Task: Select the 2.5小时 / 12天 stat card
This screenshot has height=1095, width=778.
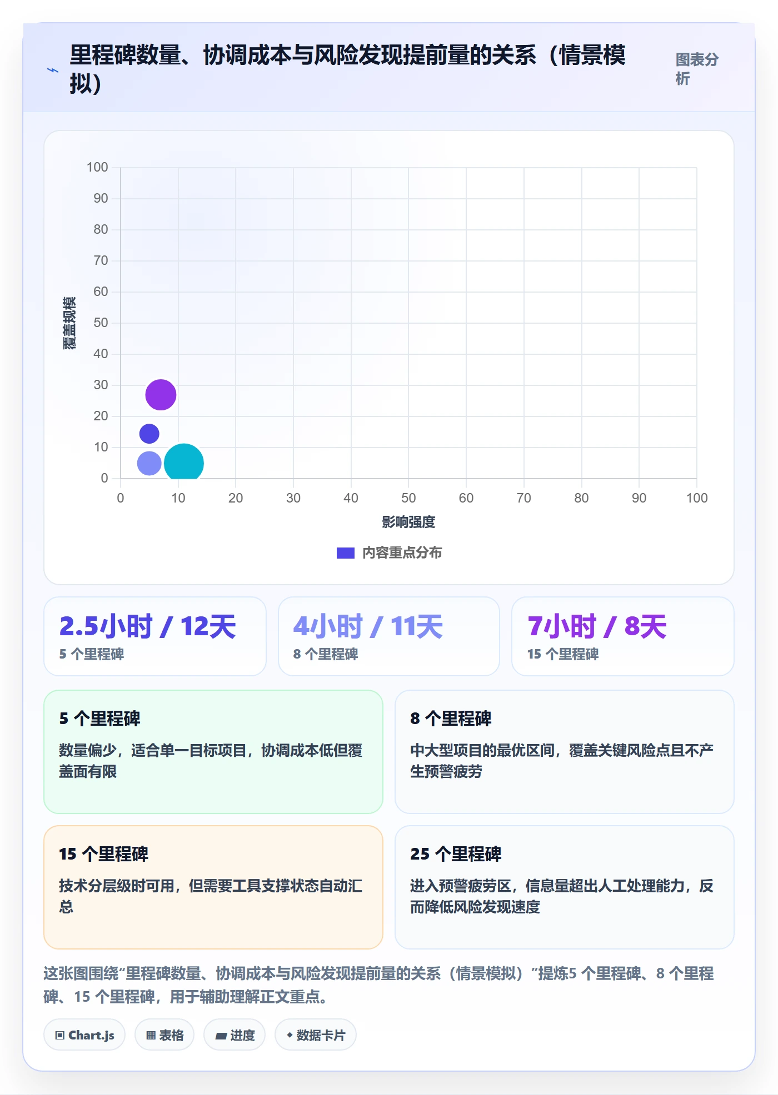Action: [155, 636]
